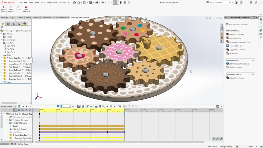Click the Performance Benchmark Test link
Viewport: 263px width, 148px height.
pyautogui.click(x=239, y=42)
